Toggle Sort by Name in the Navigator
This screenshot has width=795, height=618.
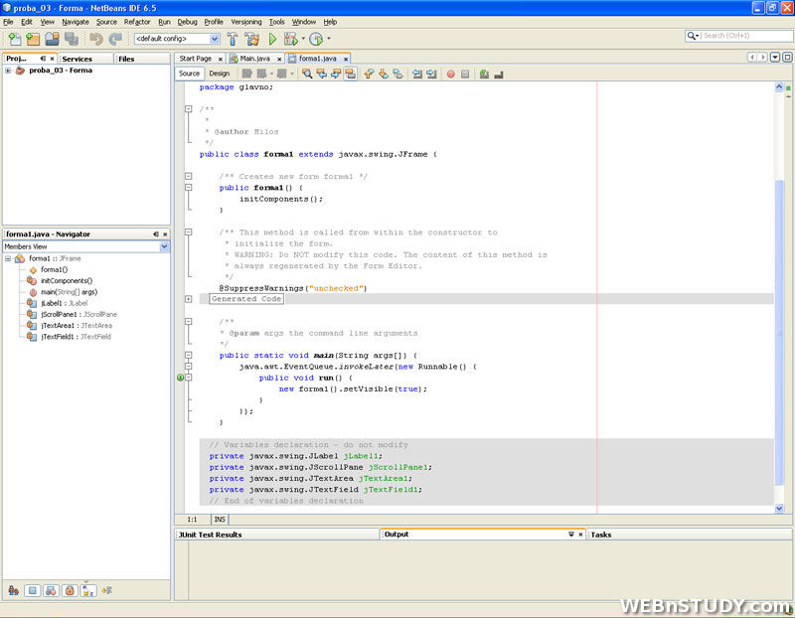[x=88, y=590]
